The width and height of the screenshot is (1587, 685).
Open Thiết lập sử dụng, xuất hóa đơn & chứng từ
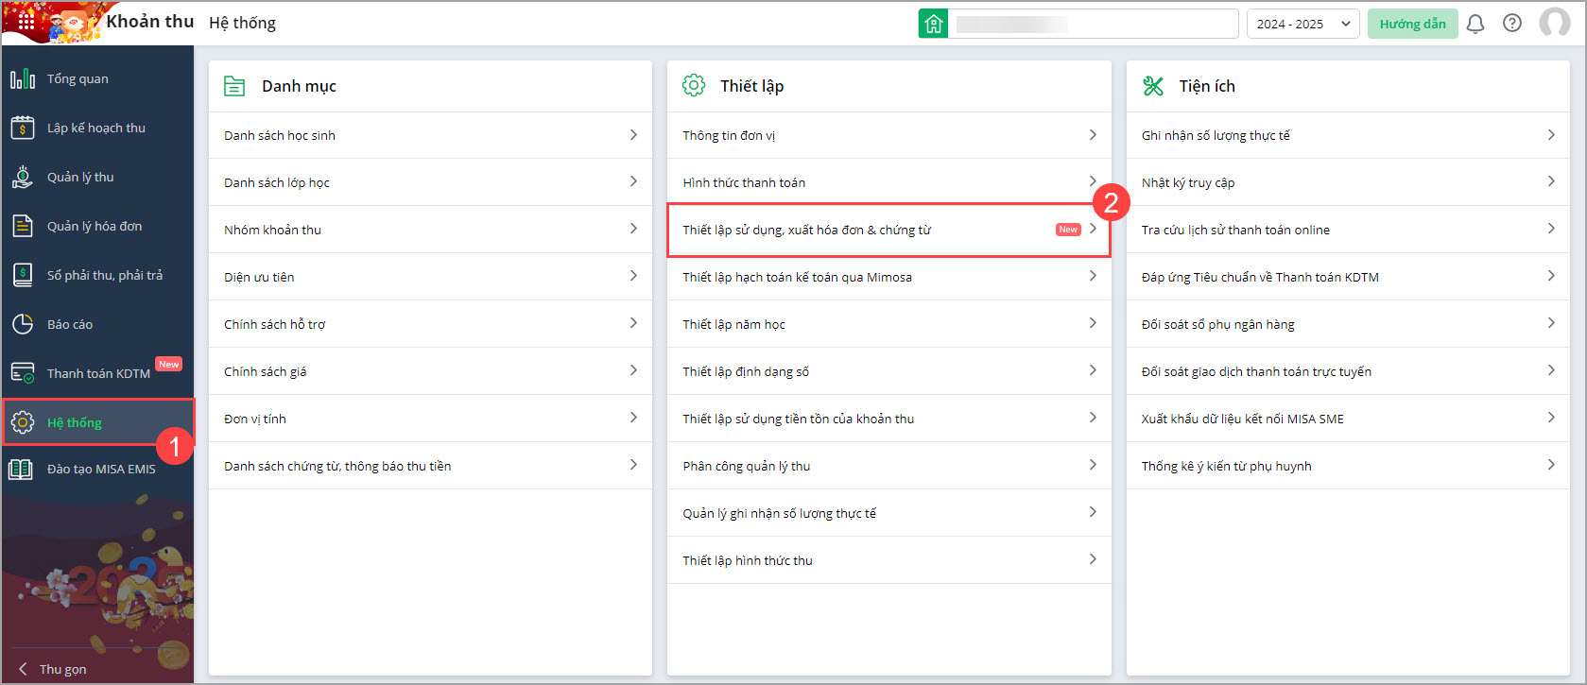(x=806, y=230)
